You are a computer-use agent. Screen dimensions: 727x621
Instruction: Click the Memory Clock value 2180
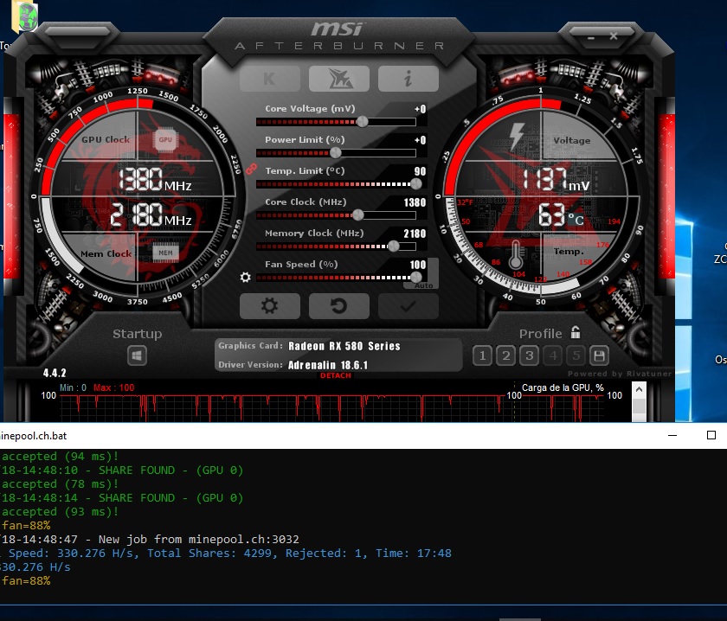pos(415,234)
